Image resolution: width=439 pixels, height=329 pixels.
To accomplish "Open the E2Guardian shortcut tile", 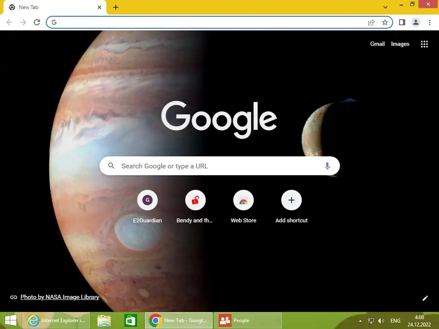I will (147, 206).
